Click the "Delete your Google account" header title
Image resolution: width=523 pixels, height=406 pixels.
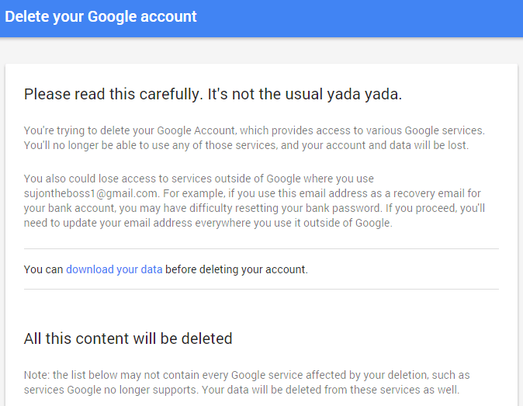point(101,16)
